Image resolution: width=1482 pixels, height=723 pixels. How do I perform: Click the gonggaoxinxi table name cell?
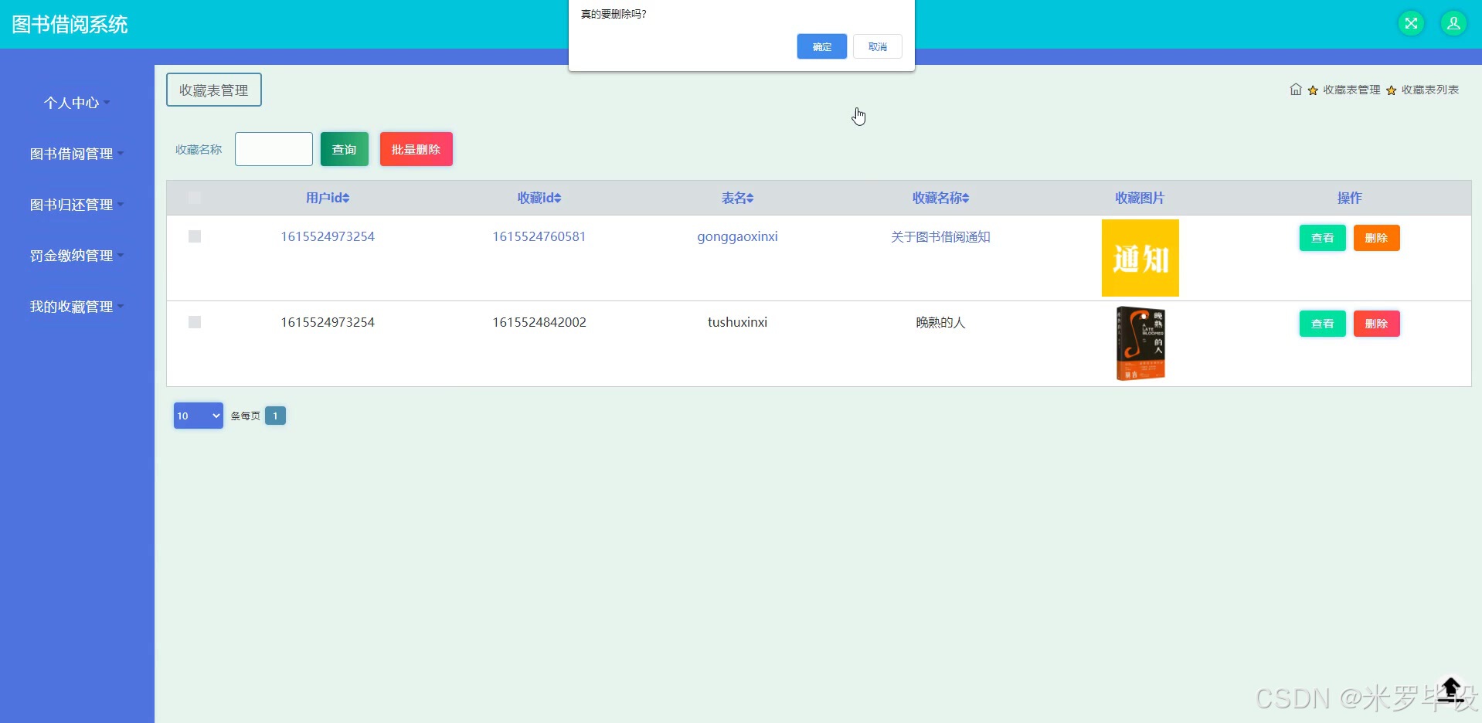tap(737, 236)
